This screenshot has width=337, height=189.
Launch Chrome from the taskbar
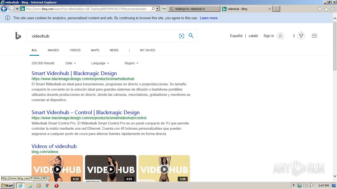(x=47, y=186)
